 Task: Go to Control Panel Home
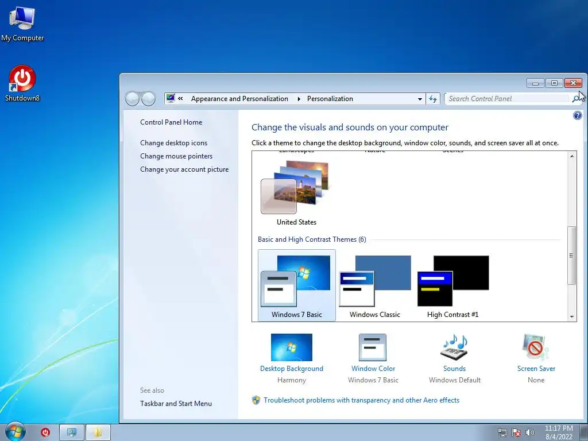click(171, 122)
